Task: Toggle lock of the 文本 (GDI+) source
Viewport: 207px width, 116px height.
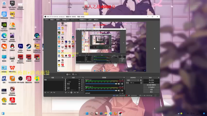Action: (x=82, y=90)
